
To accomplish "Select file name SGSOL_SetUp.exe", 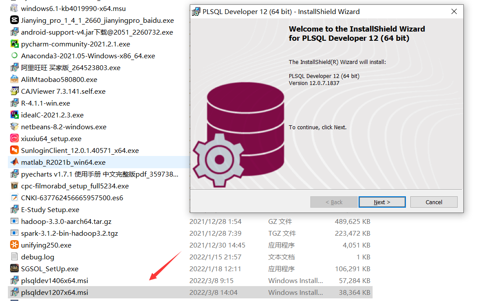I will click(x=50, y=269).
